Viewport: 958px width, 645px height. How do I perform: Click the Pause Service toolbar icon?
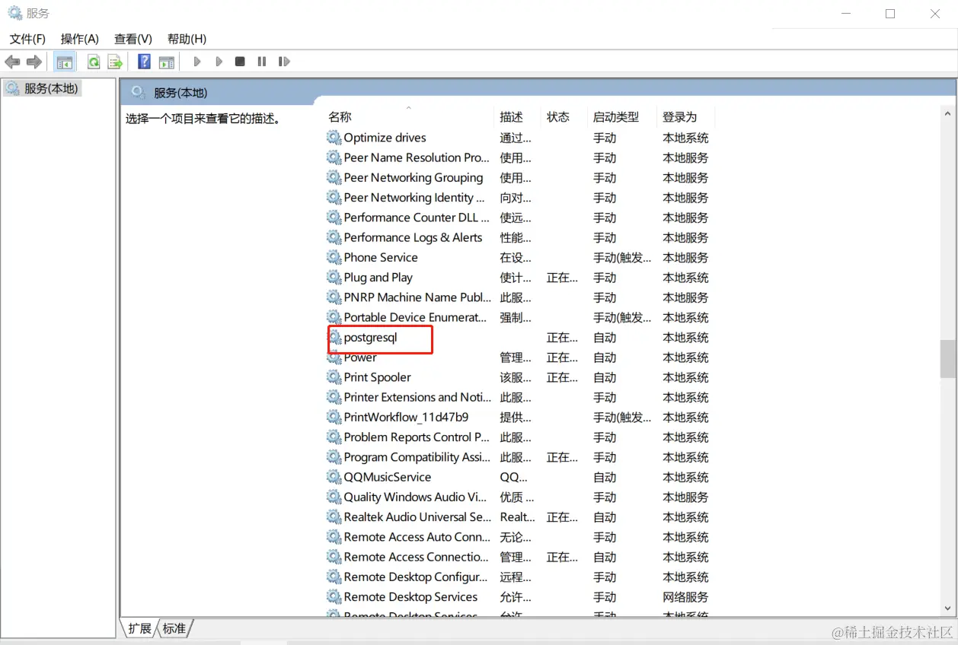(x=262, y=62)
